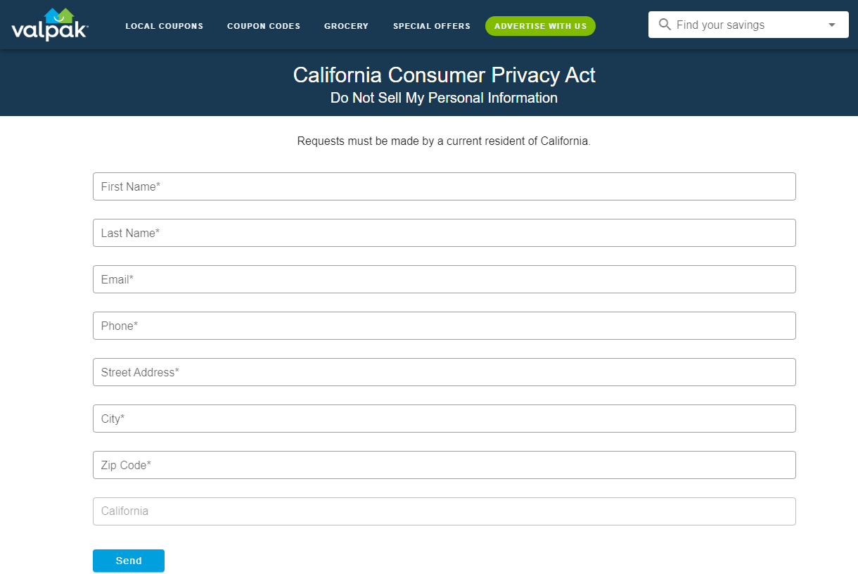The height and width of the screenshot is (574, 858).
Task: Click the California Consumer Privacy Act heading
Action: coord(444,75)
